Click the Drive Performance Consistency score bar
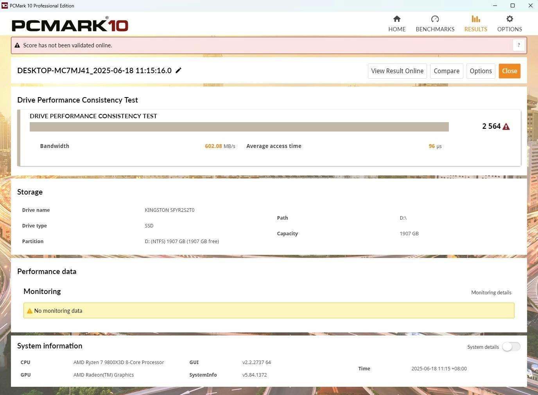Image resolution: width=538 pixels, height=395 pixels. click(239, 127)
